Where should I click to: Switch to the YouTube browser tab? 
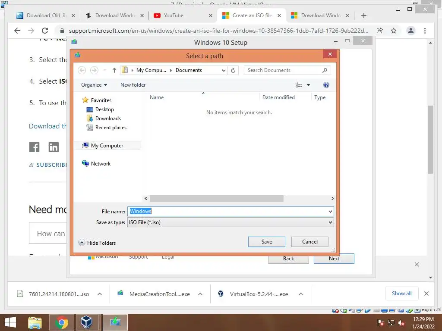pos(183,16)
